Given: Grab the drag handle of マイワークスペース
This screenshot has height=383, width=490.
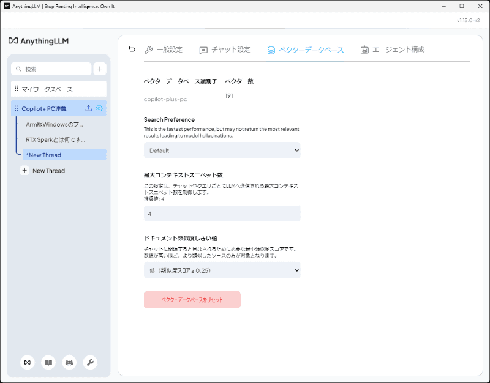Looking at the screenshot, I should point(17,89).
